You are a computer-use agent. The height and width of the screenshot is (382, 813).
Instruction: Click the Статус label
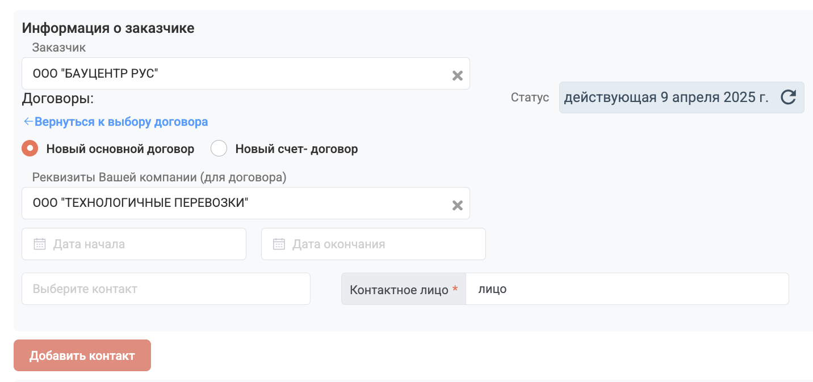(530, 97)
